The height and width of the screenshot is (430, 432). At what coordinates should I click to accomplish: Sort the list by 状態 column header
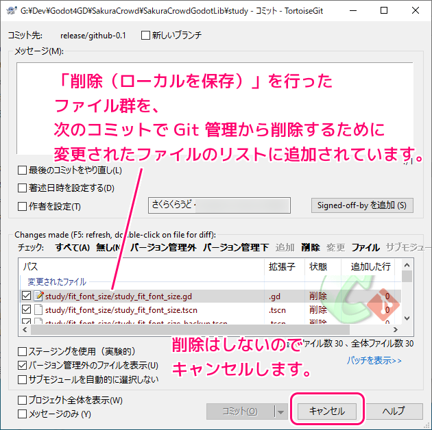(318, 266)
